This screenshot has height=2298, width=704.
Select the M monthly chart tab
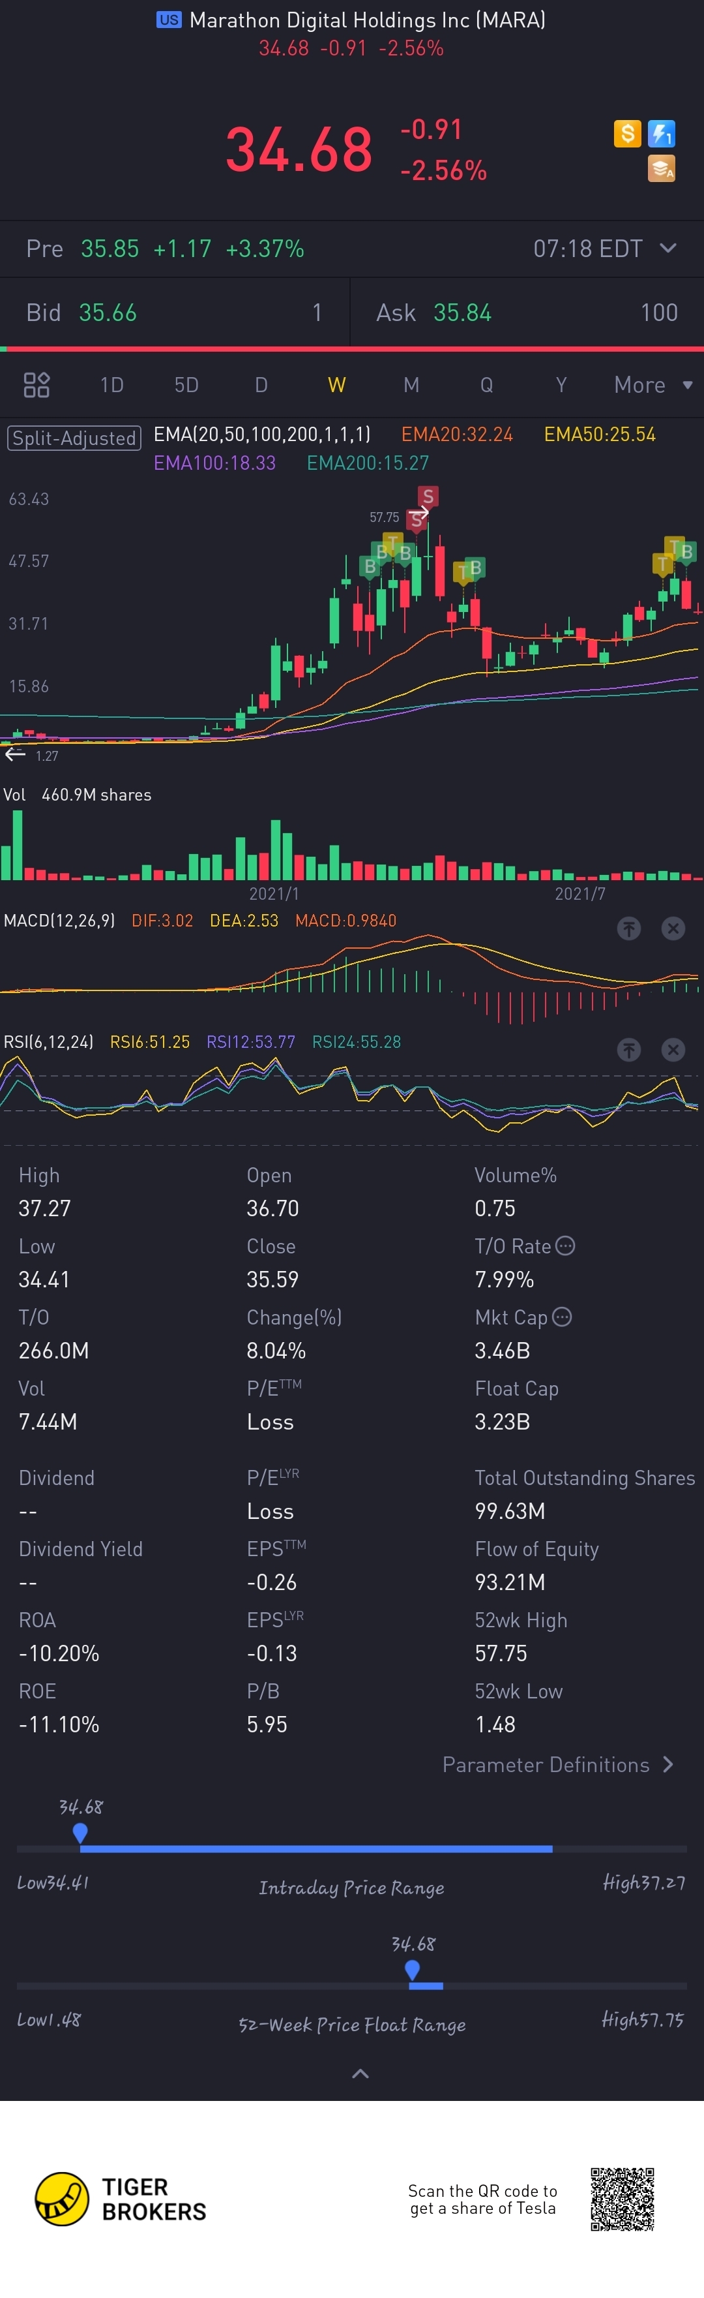click(411, 384)
